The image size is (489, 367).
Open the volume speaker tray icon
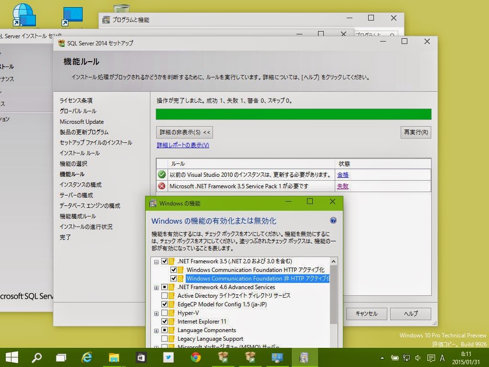point(418,358)
